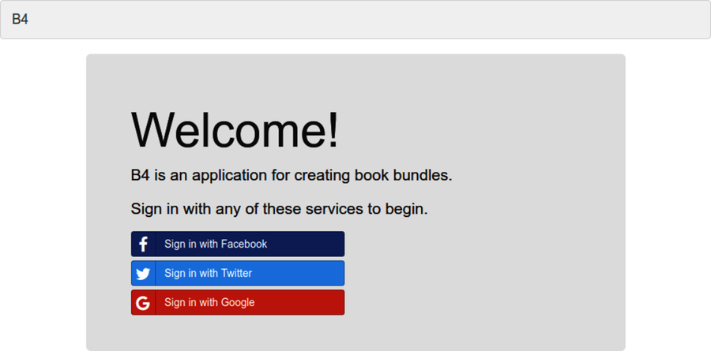Choose the Sign in with Facebook label
Screen dimensions: 711x351
[216, 244]
